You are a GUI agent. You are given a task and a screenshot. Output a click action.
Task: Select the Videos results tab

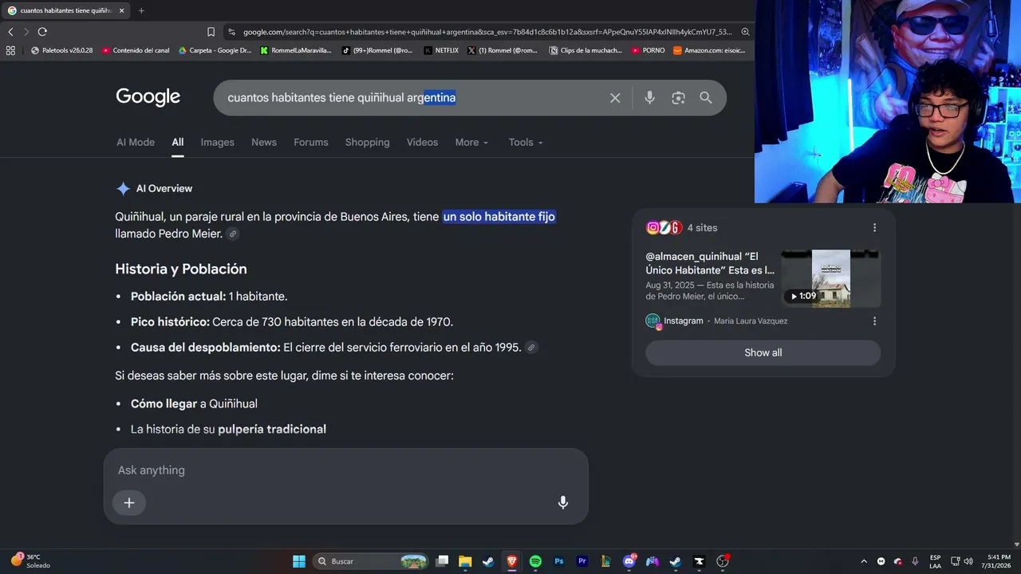[x=422, y=143]
